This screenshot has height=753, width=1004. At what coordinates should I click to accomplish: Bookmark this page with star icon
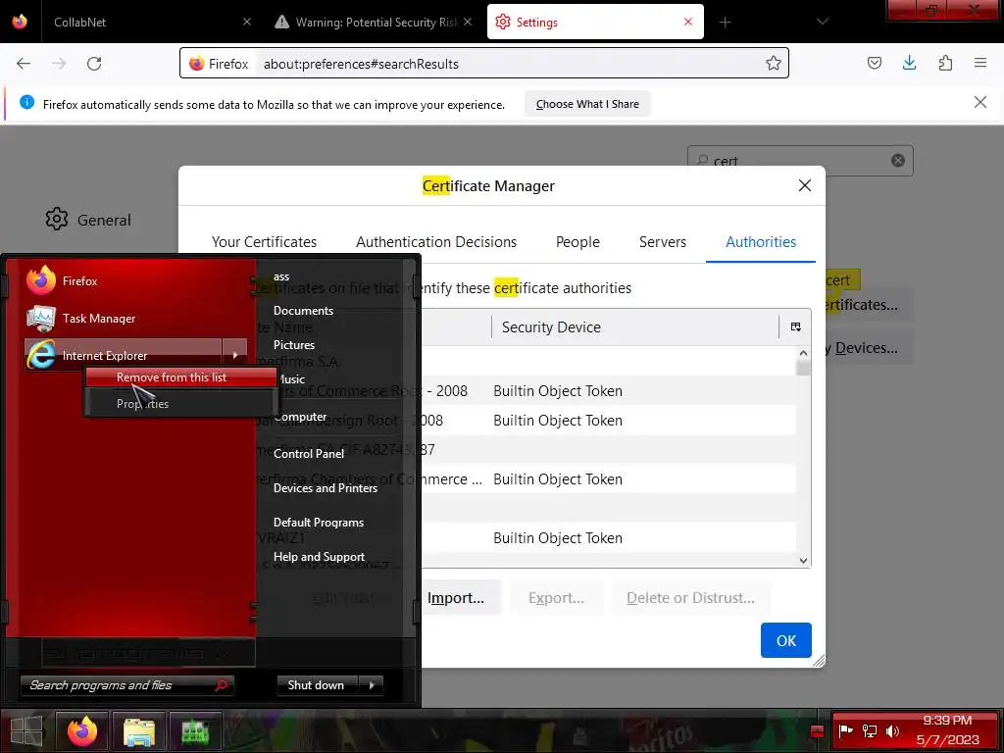pos(773,63)
